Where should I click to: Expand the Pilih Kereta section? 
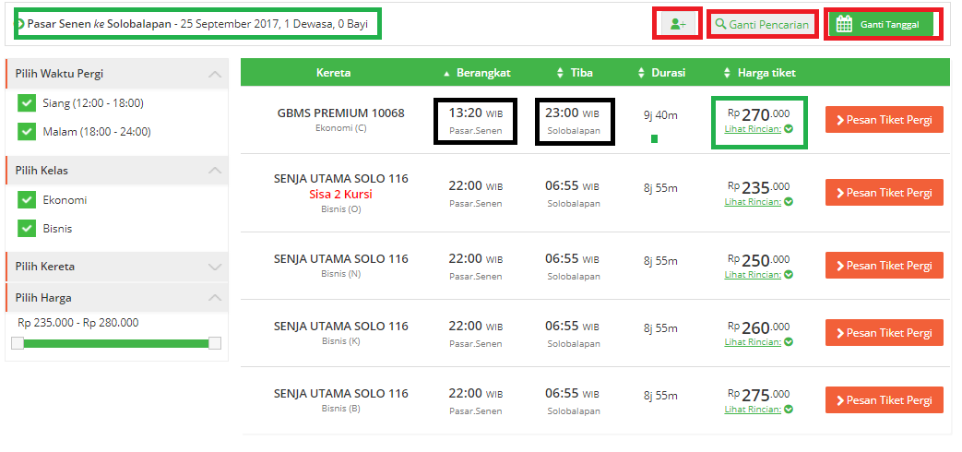(x=215, y=267)
